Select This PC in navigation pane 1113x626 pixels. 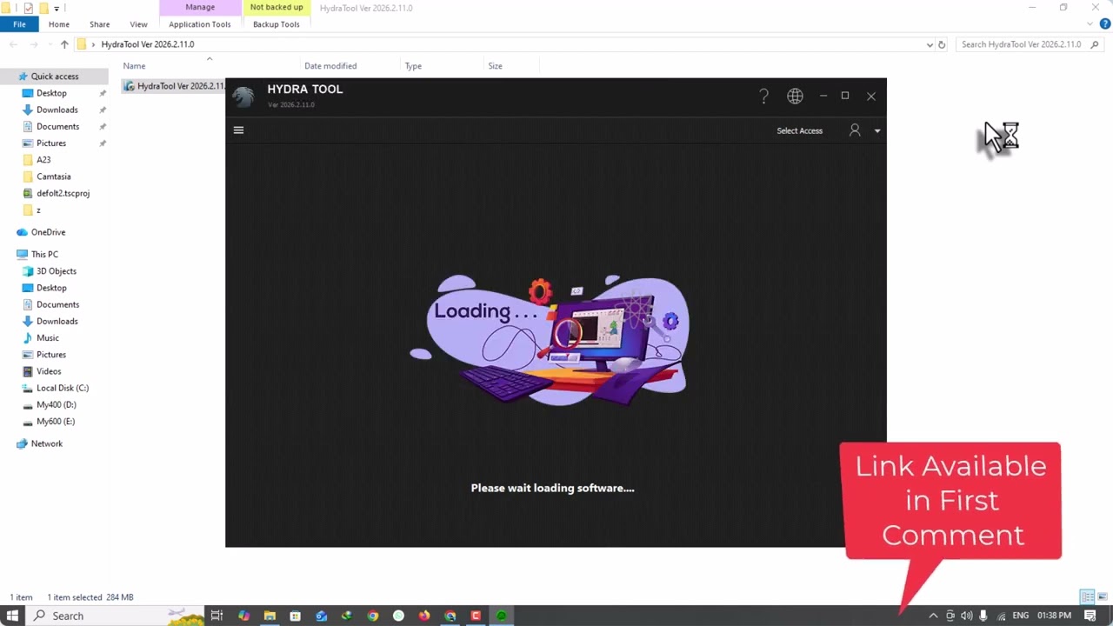click(x=44, y=254)
